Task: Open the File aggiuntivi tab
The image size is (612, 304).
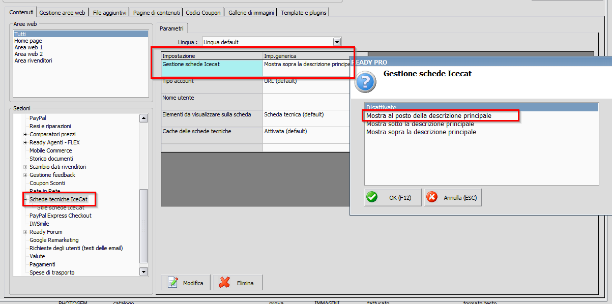Action: tap(110, 12)
